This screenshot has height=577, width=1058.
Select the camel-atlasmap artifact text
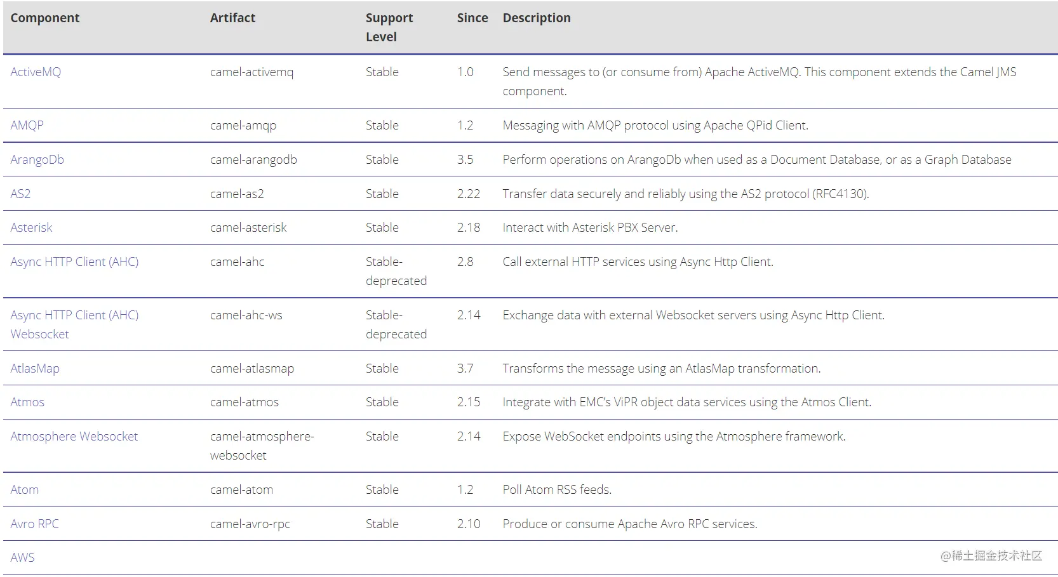[252, 368]
